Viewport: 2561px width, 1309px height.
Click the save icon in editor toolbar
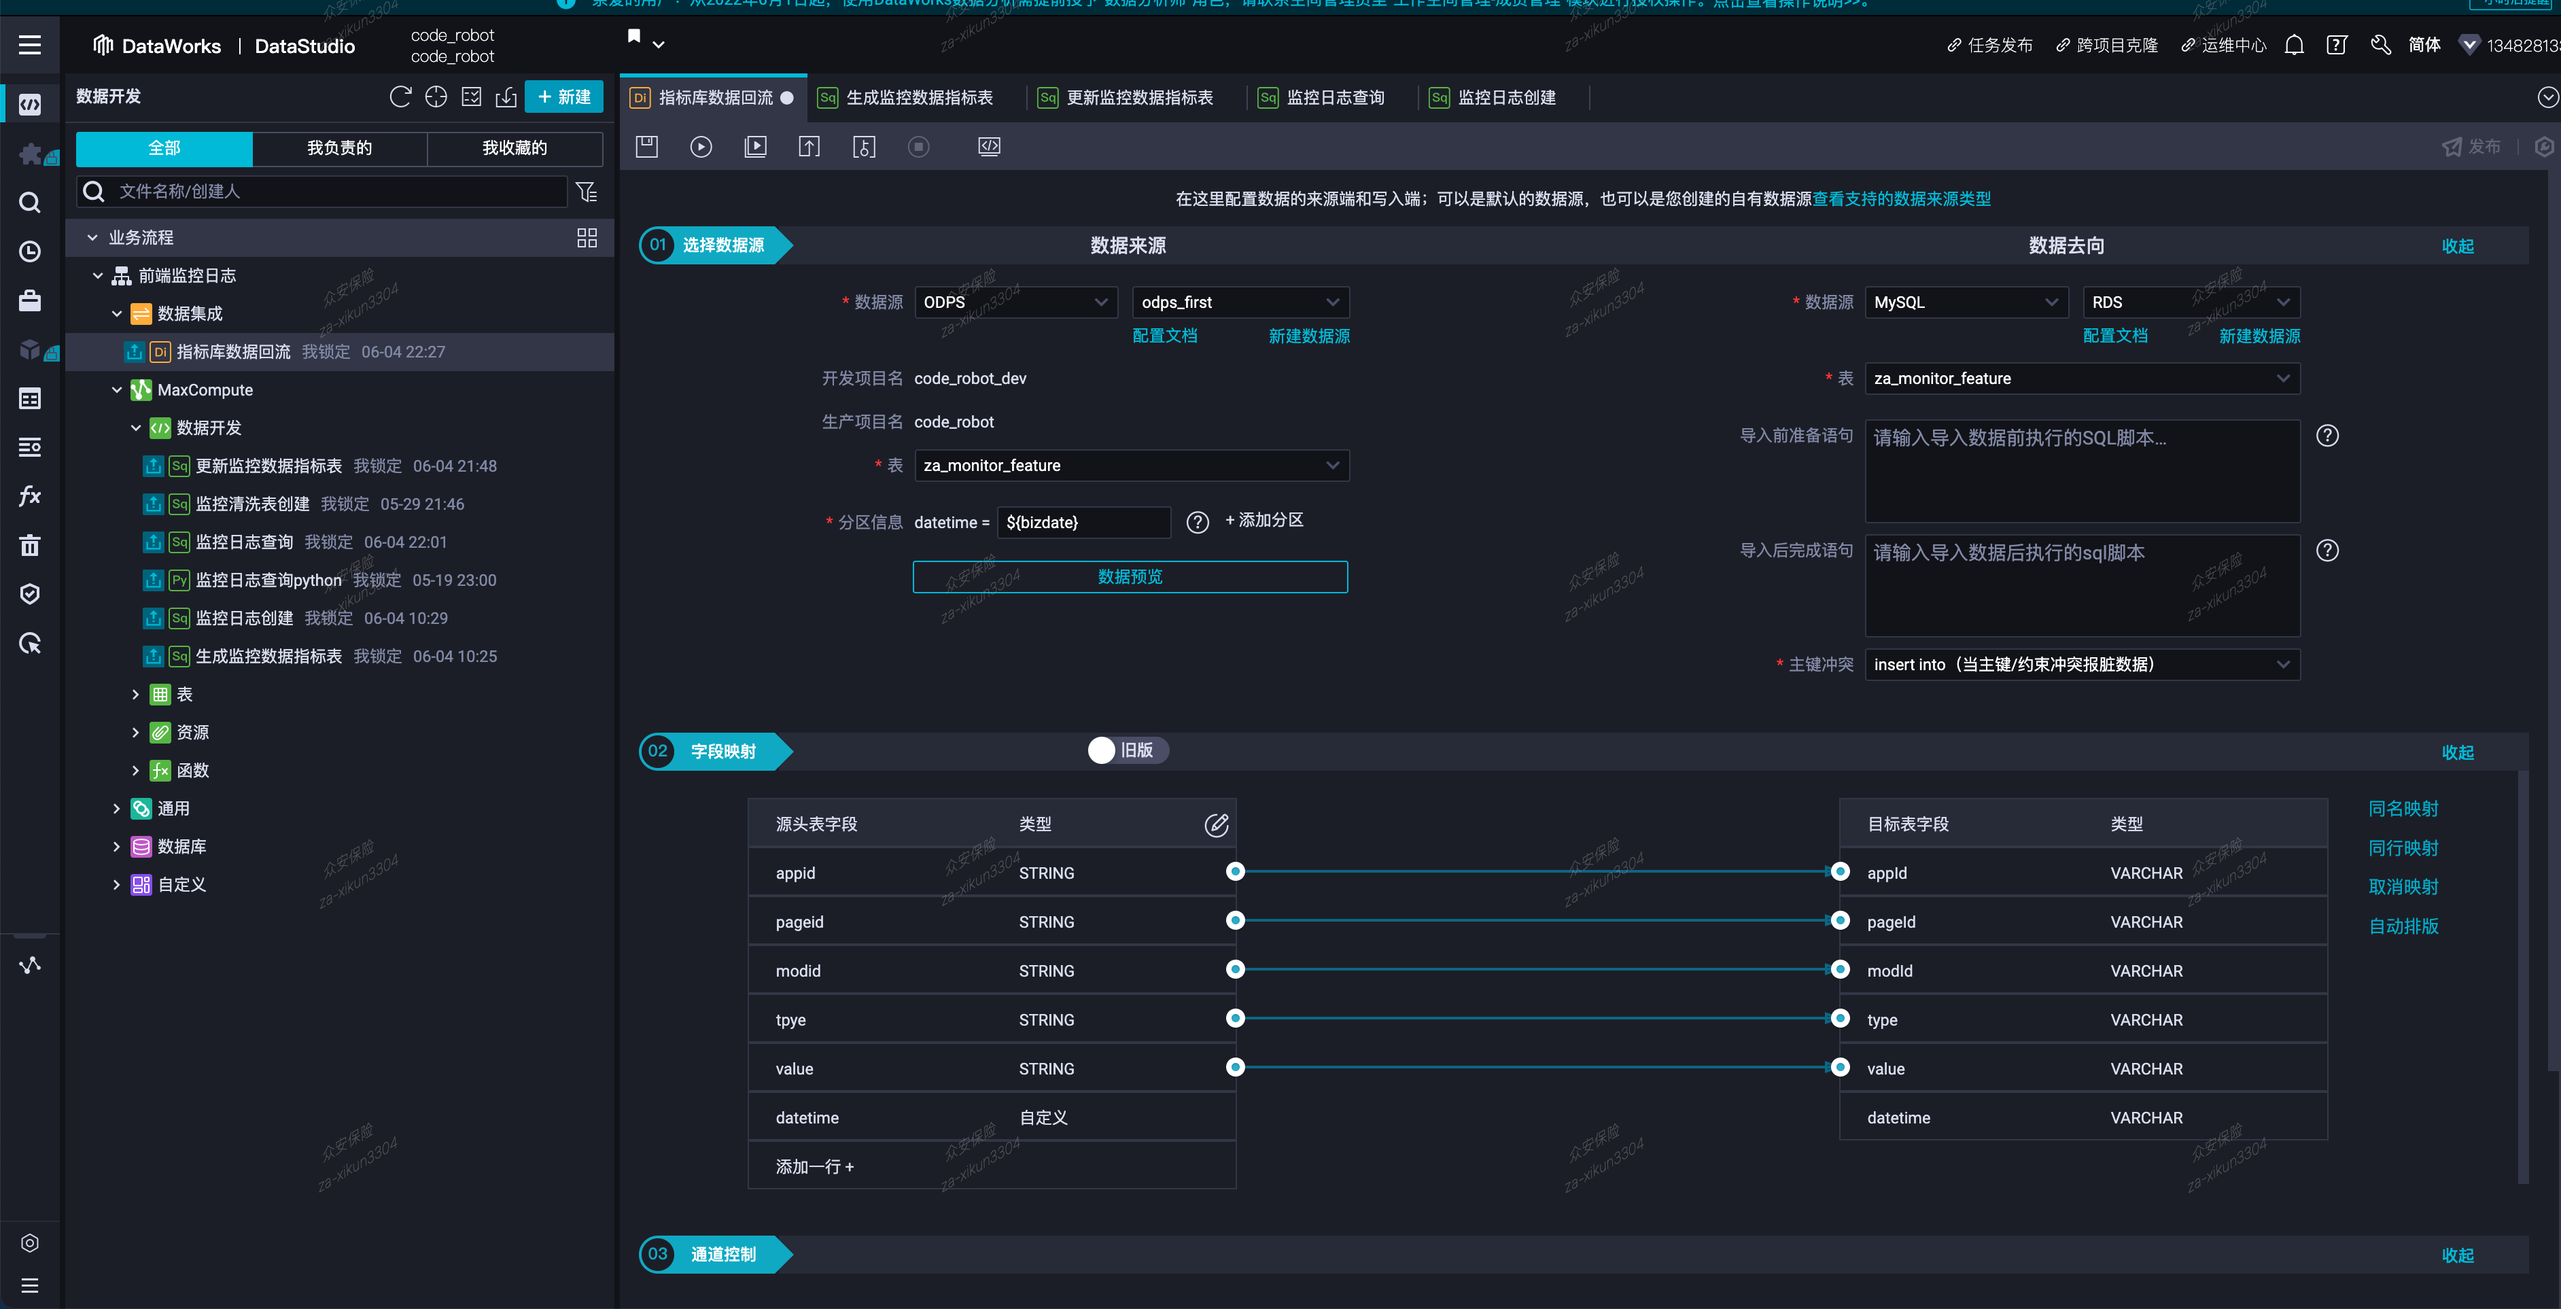pos(647,146)
